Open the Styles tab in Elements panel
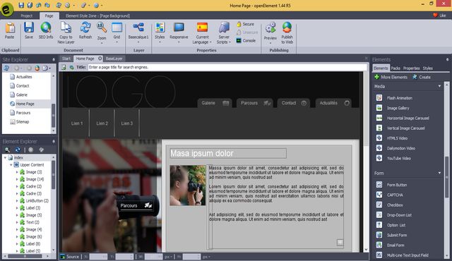Screen dimensions: 452x261 point(428,68)
